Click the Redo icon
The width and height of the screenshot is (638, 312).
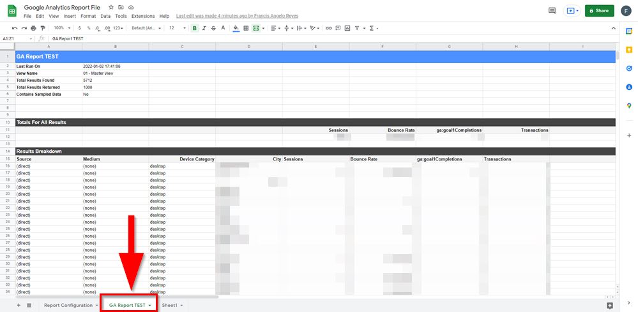coord(24,28)
